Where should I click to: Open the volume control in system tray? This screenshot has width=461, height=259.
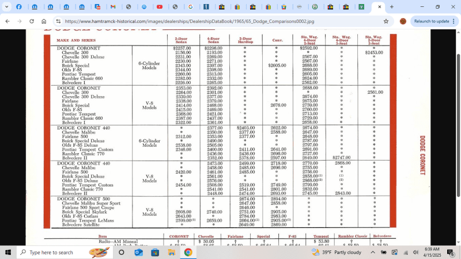415,252
